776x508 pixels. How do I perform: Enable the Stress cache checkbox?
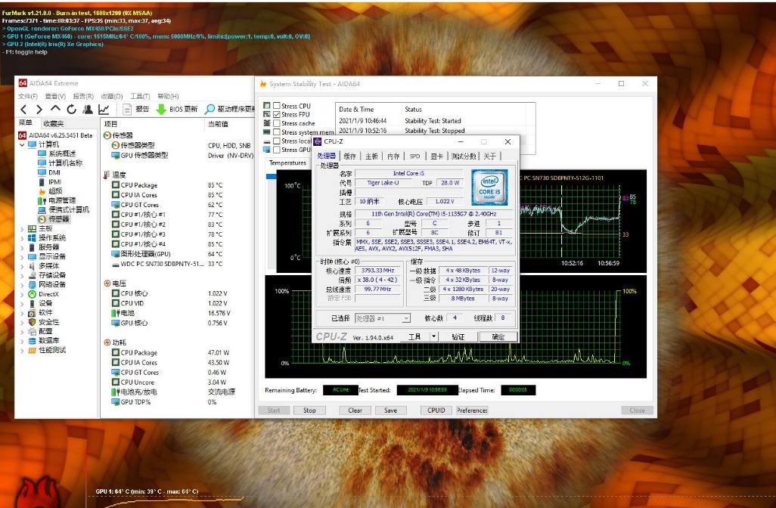click(277, 123)
